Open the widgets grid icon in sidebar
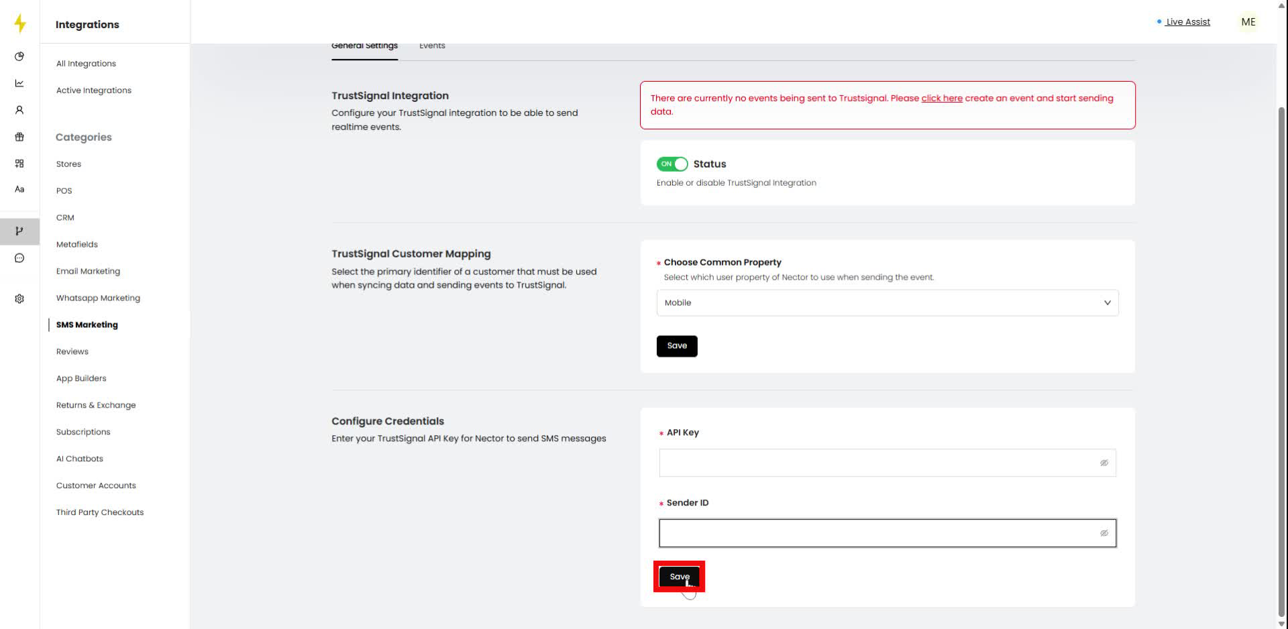Viewport: 1288px width, 629px height. 19,164
